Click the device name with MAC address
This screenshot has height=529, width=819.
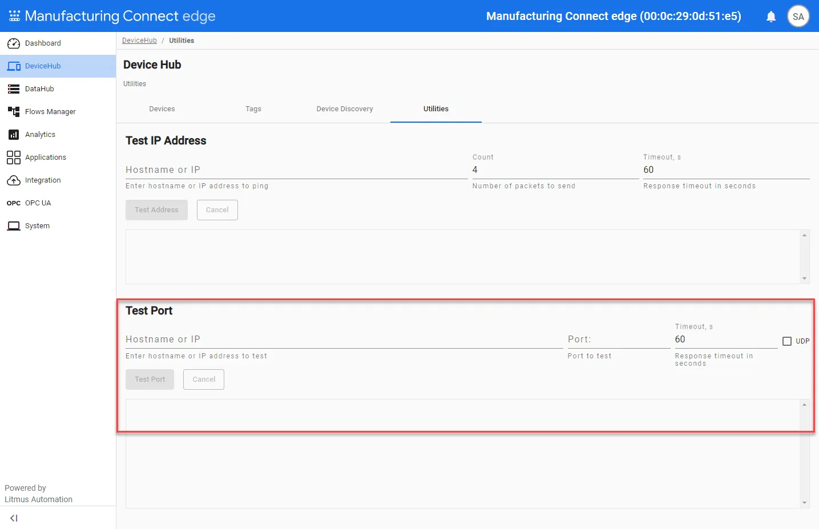614,17
